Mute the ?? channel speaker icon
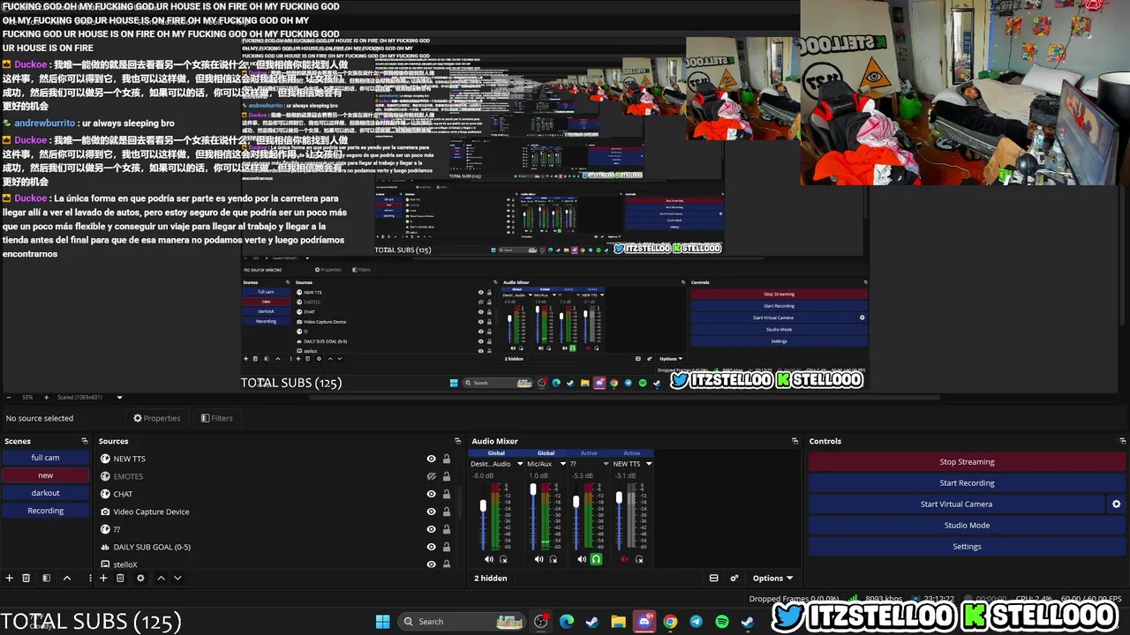Viewport: 1130px width, 635px height. tap(582, 559)
